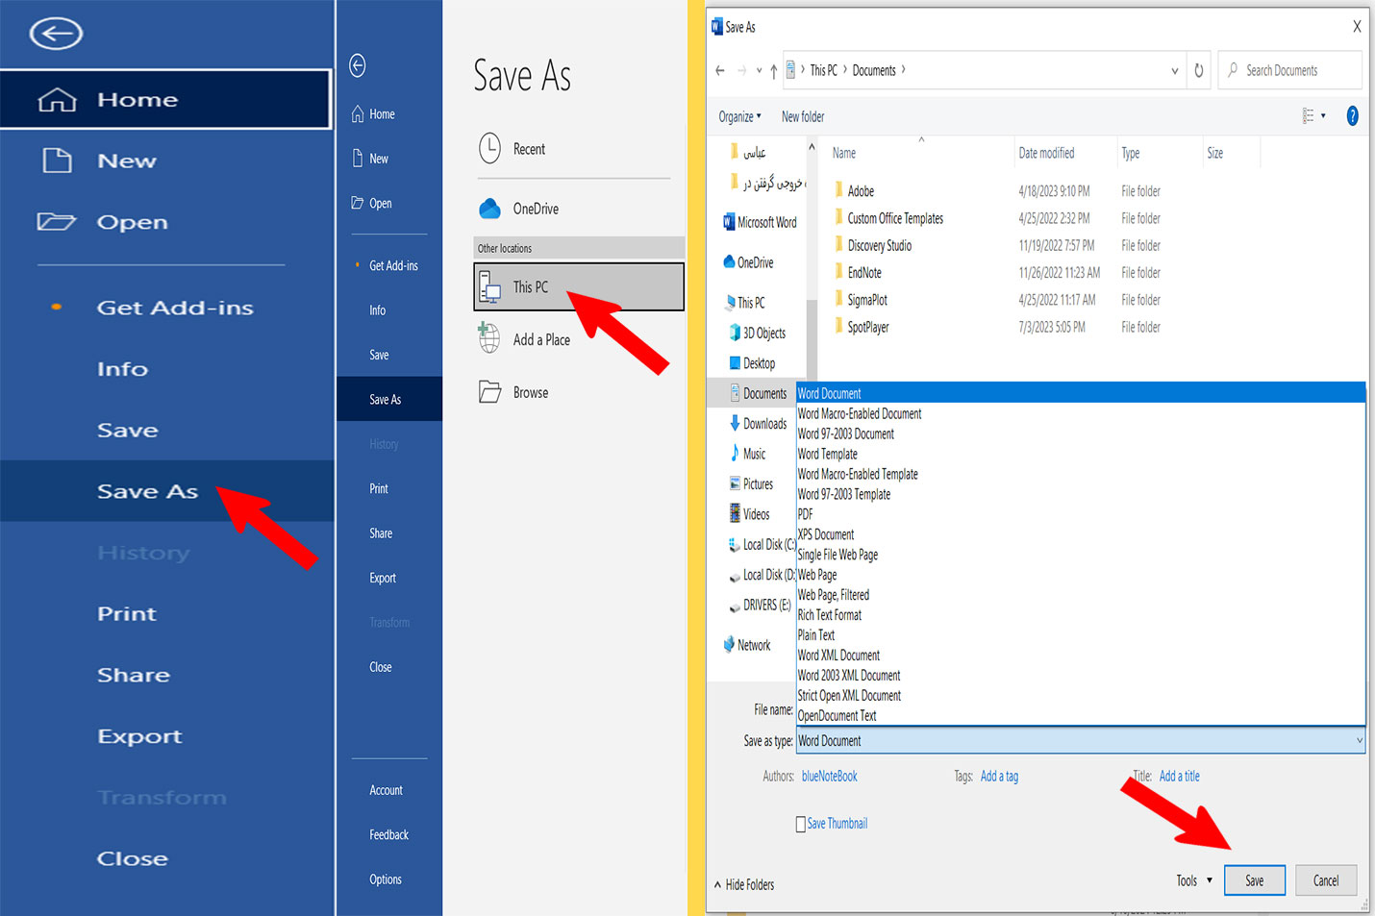Choose the OneDrive cloud icon under Save As heading
This screenshot has width=1375, height=916.
[x=489, y=209]
